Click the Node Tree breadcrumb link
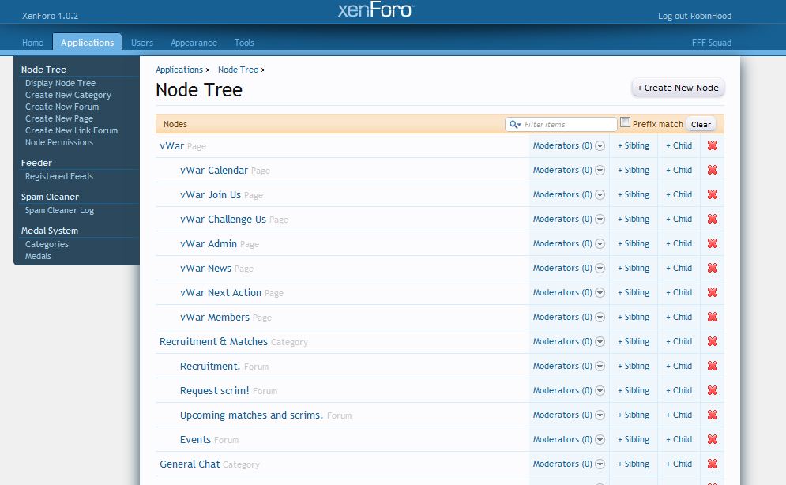 (x=238, y=70)
